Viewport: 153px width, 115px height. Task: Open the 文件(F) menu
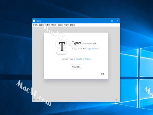coord(35,25)
